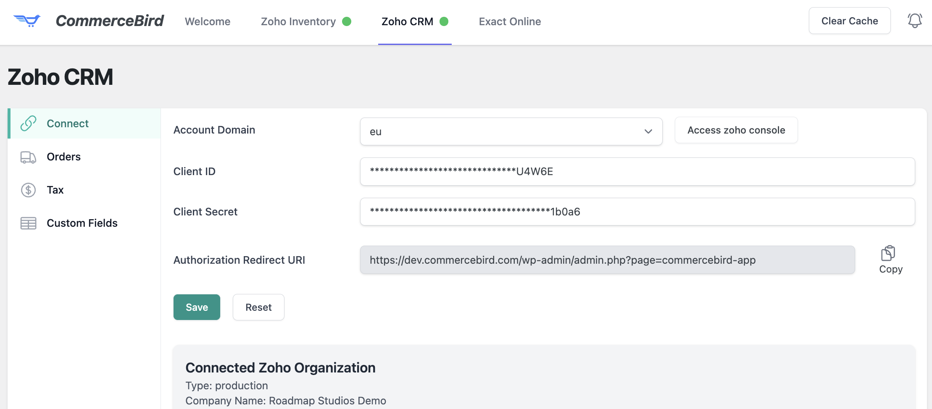
Task: Click the Tax dollar-coin icon
Action: pyautogui.click(x=28, y=190)
